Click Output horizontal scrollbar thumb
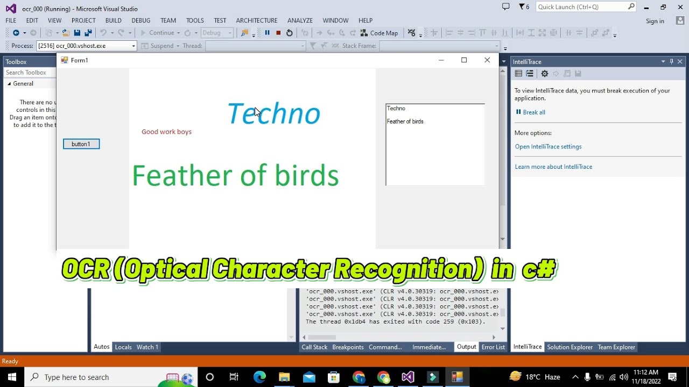The width and height of the screenshot is (689, 387). point(321,338)
